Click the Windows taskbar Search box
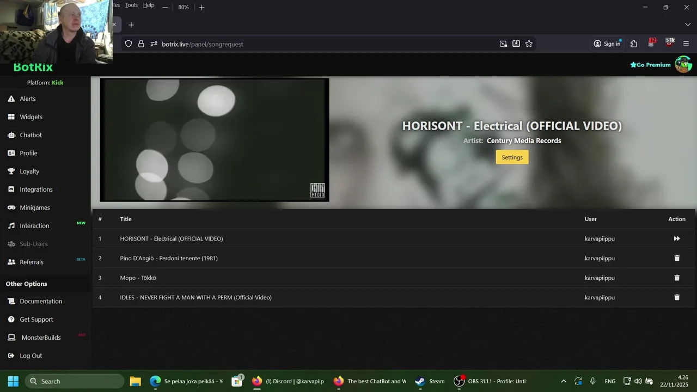 click(x=75, y=381)
